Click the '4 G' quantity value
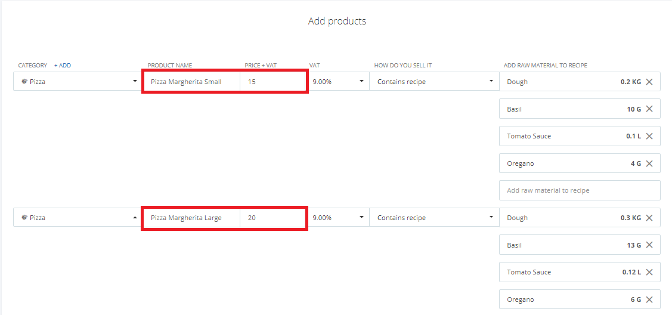672x315 pixels. click(636, 163)
